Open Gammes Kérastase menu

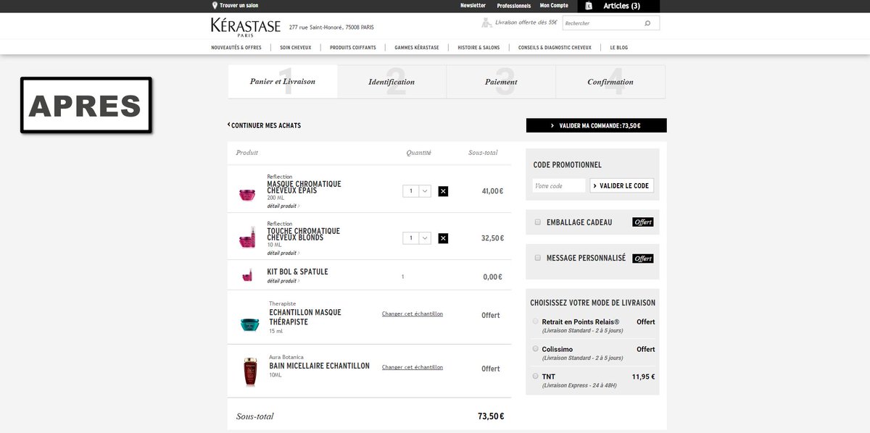coord(417,48)
